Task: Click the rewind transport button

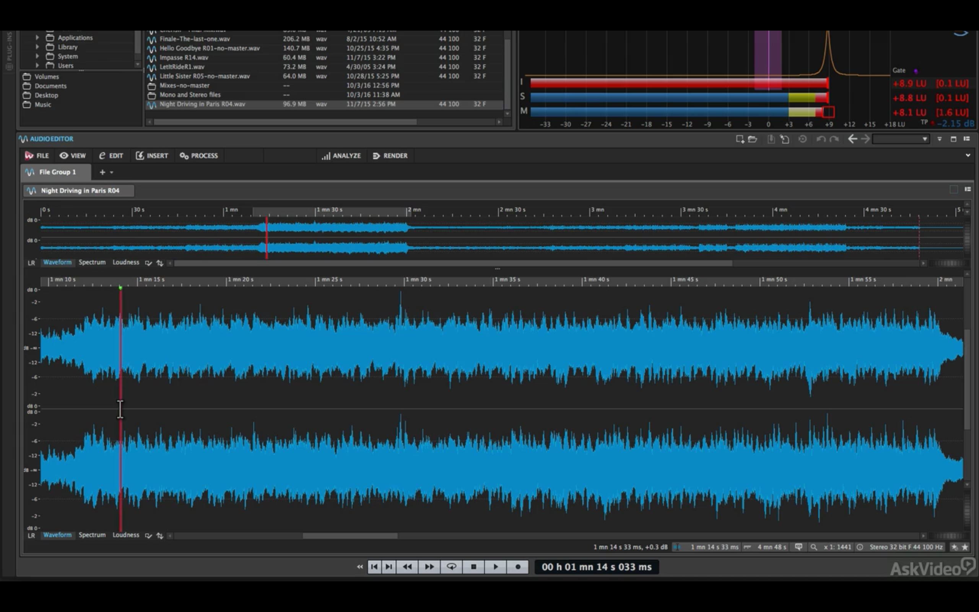Action: pyautogui.click(x=407, y=566)
